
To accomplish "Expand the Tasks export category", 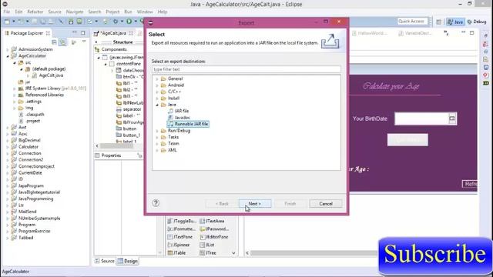I will click(x=157, y=137).
